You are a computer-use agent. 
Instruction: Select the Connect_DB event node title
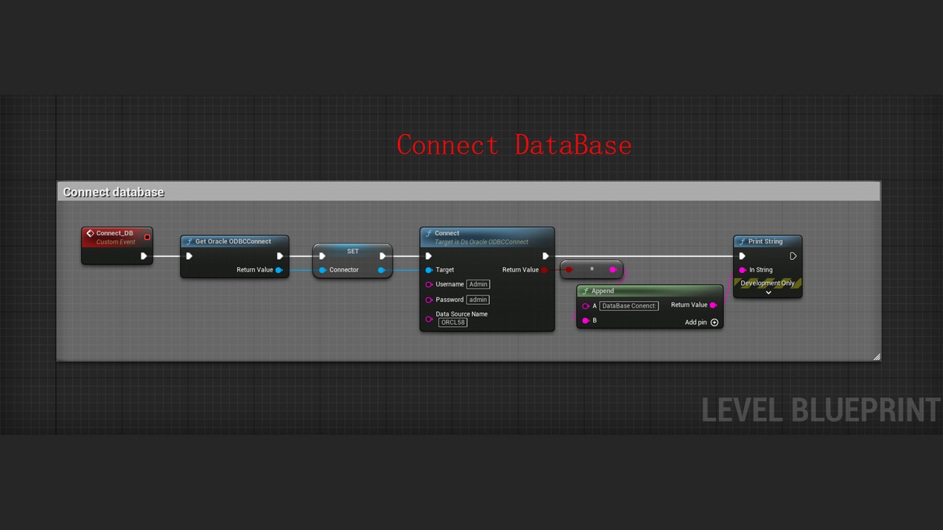[x=115, y=233]
